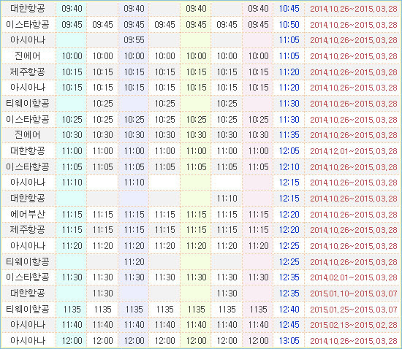Image resolution: width=402 pixels, height=349 pixels.
Task: Click 제주항공 label in the 10:15 row
Action: pos(28,72)
